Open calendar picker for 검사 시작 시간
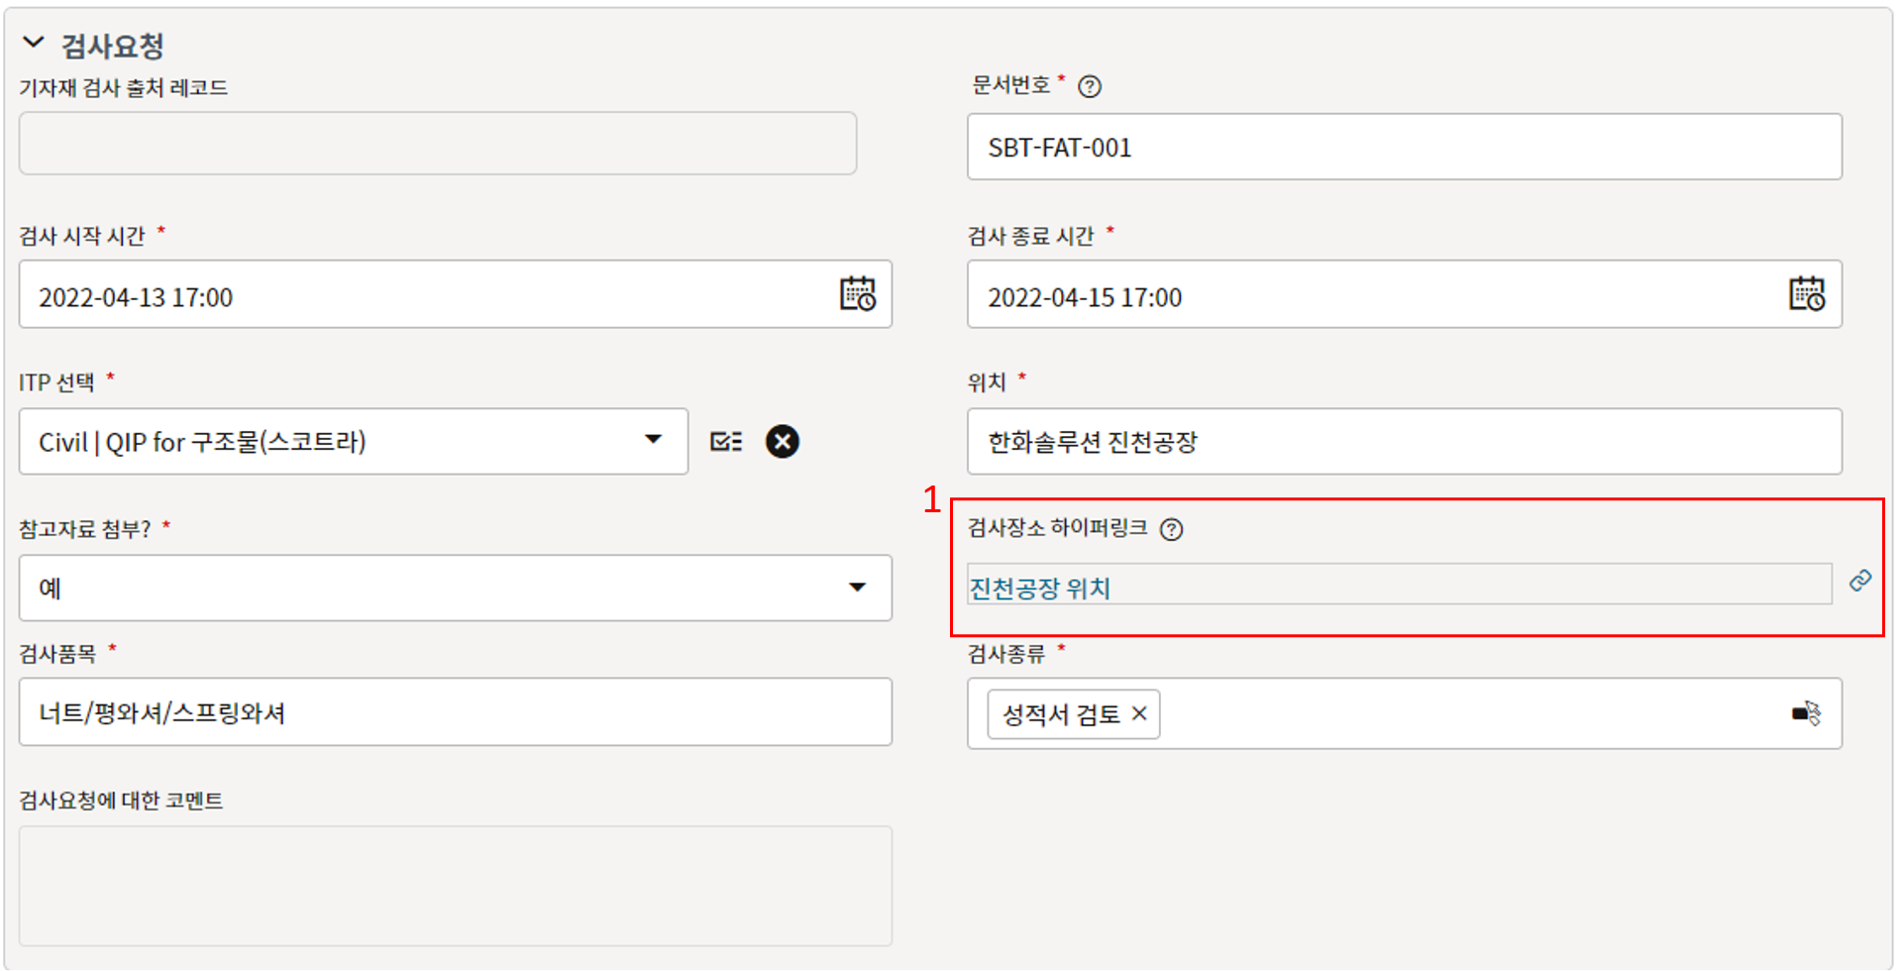The width and height of the screenshot is (1902, 971). point(858,294)
